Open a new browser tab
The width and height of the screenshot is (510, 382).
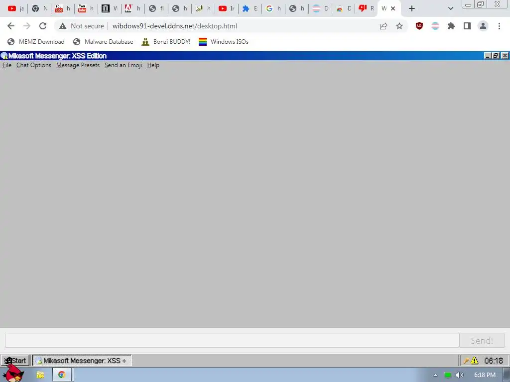coord(412,8)
